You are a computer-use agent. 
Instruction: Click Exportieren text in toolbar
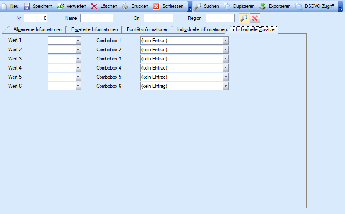280,6
